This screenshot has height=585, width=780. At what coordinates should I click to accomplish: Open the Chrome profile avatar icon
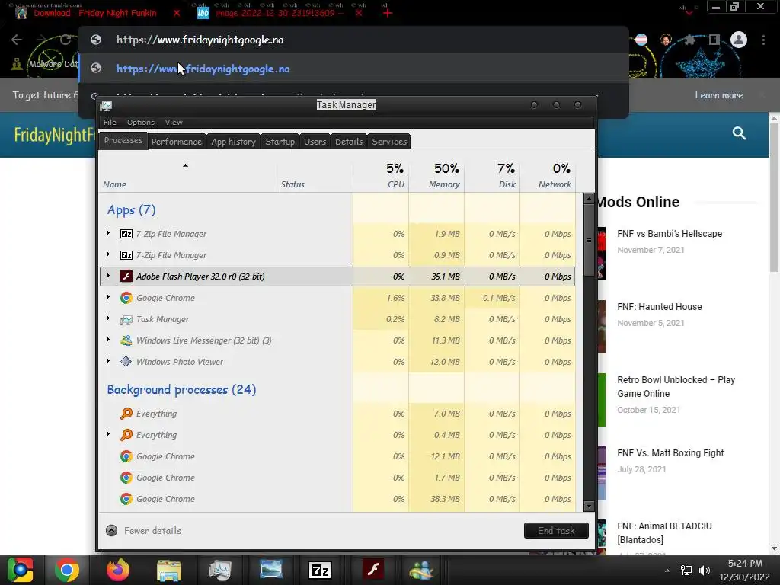[739, 40]
